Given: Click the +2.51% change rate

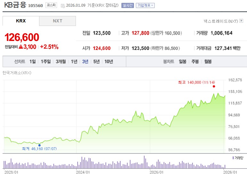Looking at the screenshot, I should click(49, 47).
